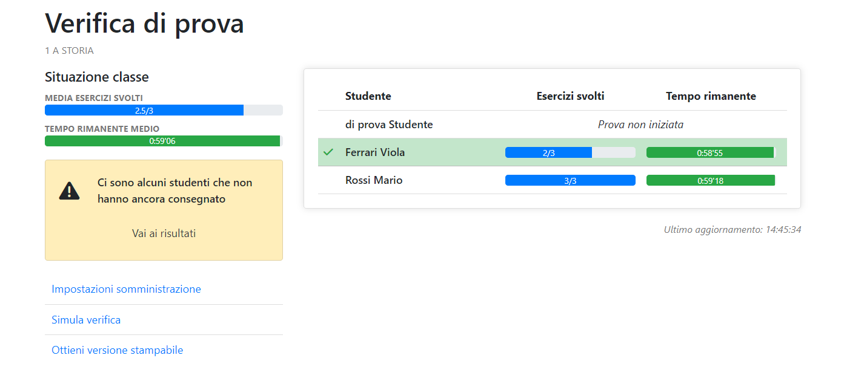The image size is (844, 381).
Task: Select the Ferrari Viola student name
Action: point(375,152)
